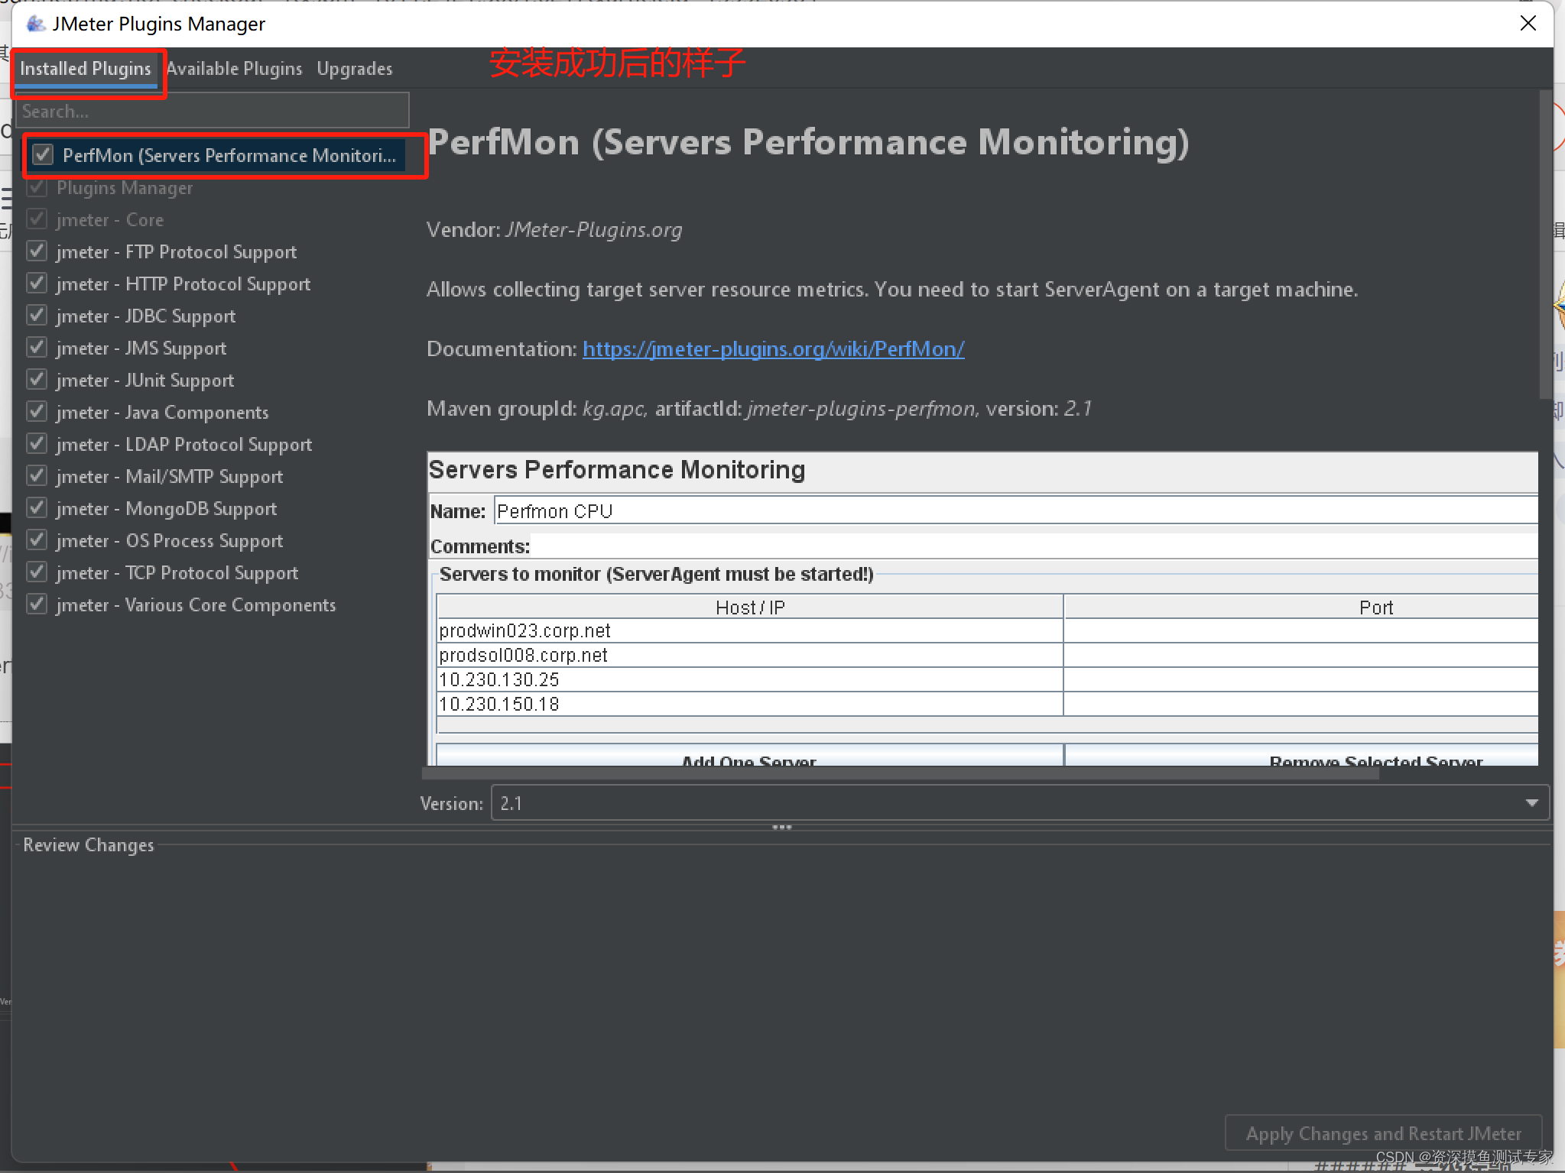The height and width of the screenshot is (1173, 1565).
Task: Close the JMeter Plugins Manager window
Action: click(x=1528, y=24)
